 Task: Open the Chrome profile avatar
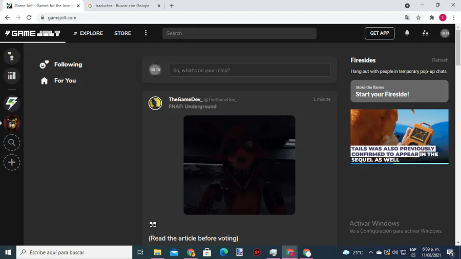(x=443, y=17)
